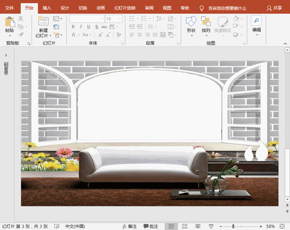290x230 pixels.
Task: Toggle right text alignment
Action: tap(147, 35)
